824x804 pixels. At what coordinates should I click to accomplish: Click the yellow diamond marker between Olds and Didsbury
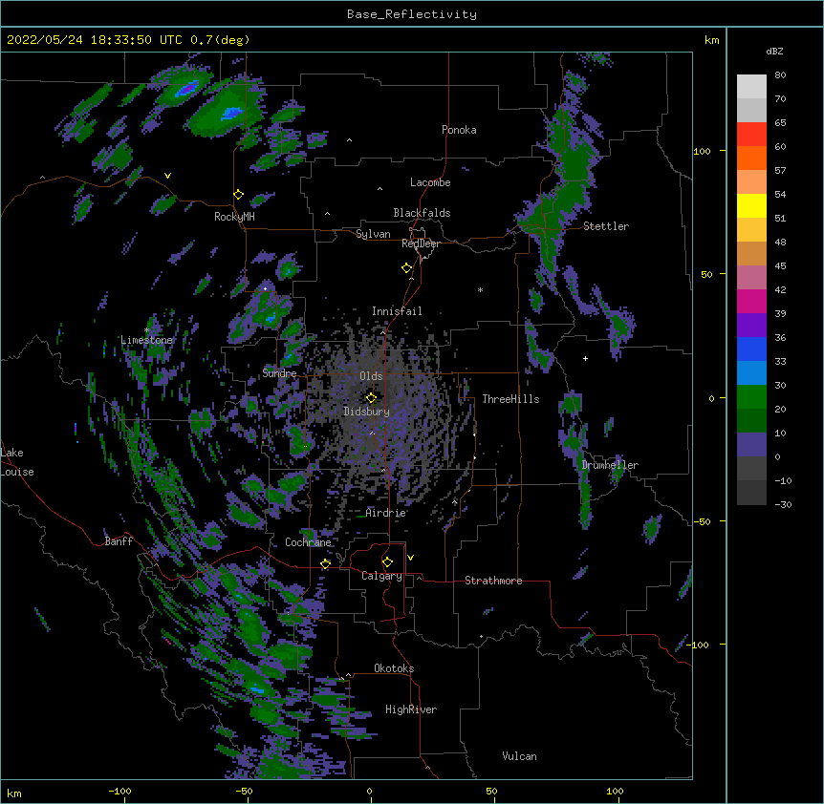[371, 398]
